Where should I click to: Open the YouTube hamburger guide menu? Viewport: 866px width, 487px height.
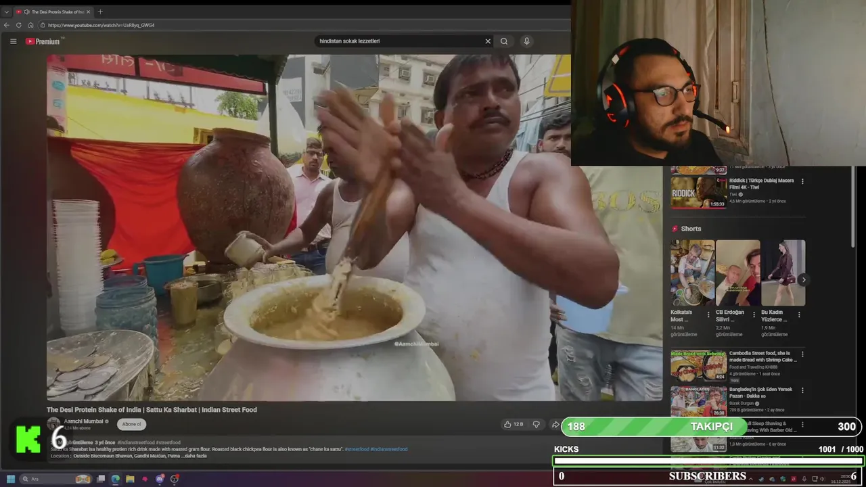point(13,41)
